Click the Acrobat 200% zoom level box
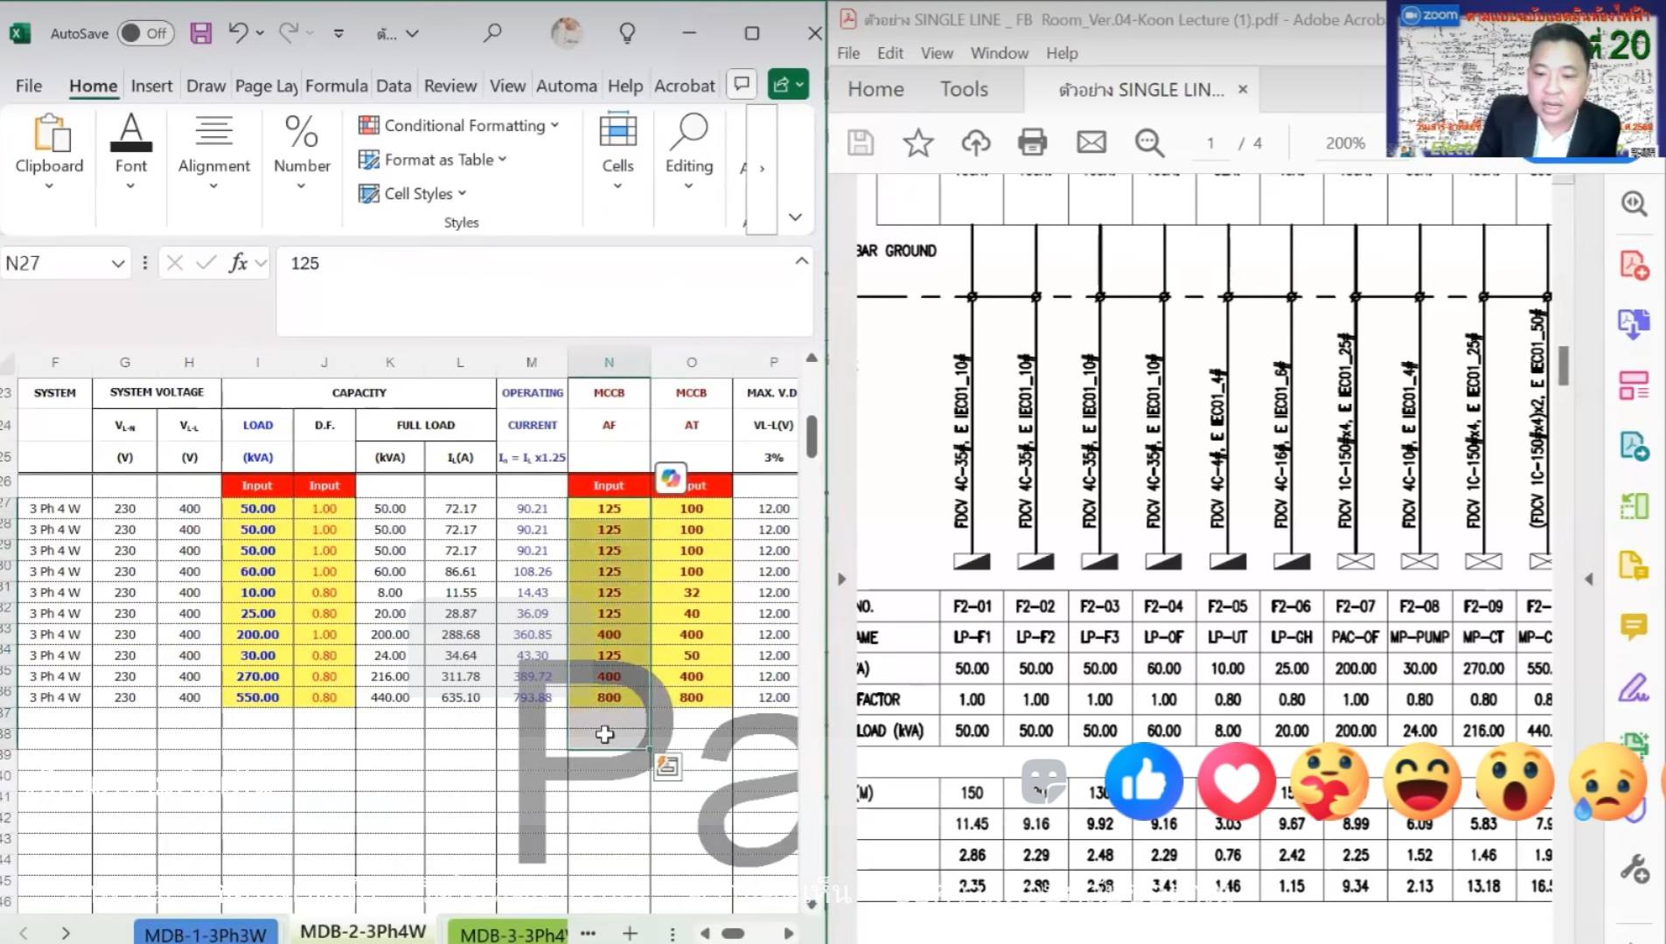1666x944 pixels. click(x=1344, y=142)
